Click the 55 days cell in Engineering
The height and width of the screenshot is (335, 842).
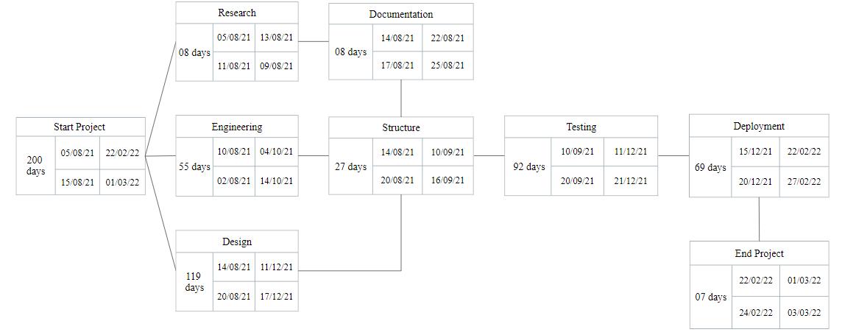194,167
